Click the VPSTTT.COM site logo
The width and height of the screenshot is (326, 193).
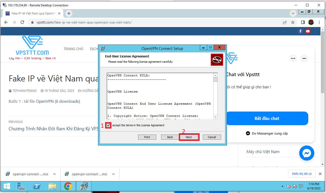(32, 48)
